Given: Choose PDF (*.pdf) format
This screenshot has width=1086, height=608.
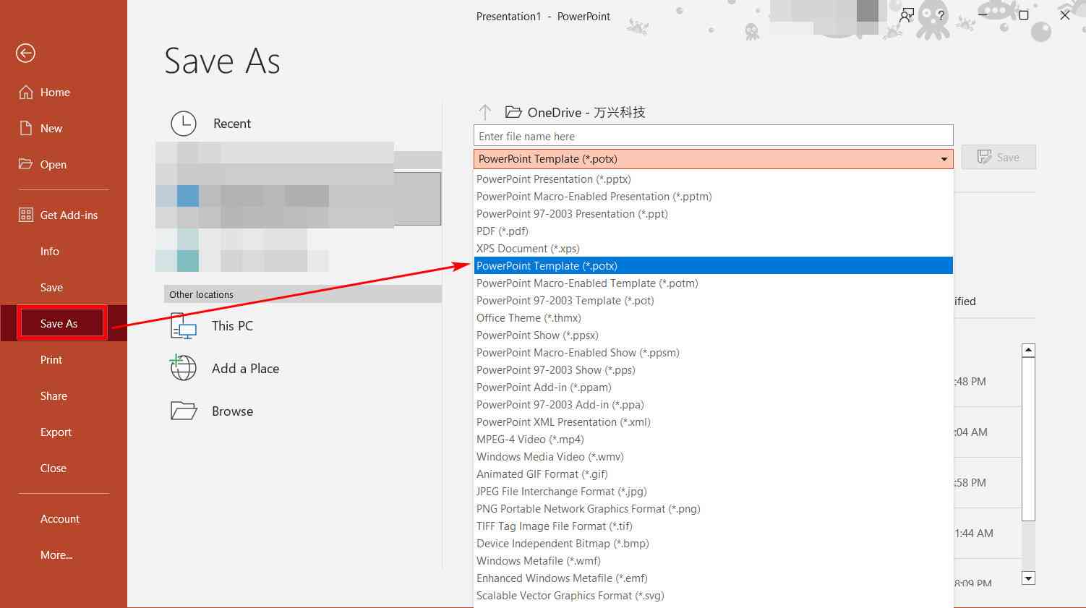Looking at the screenshot, I should [x=713, y=231].
